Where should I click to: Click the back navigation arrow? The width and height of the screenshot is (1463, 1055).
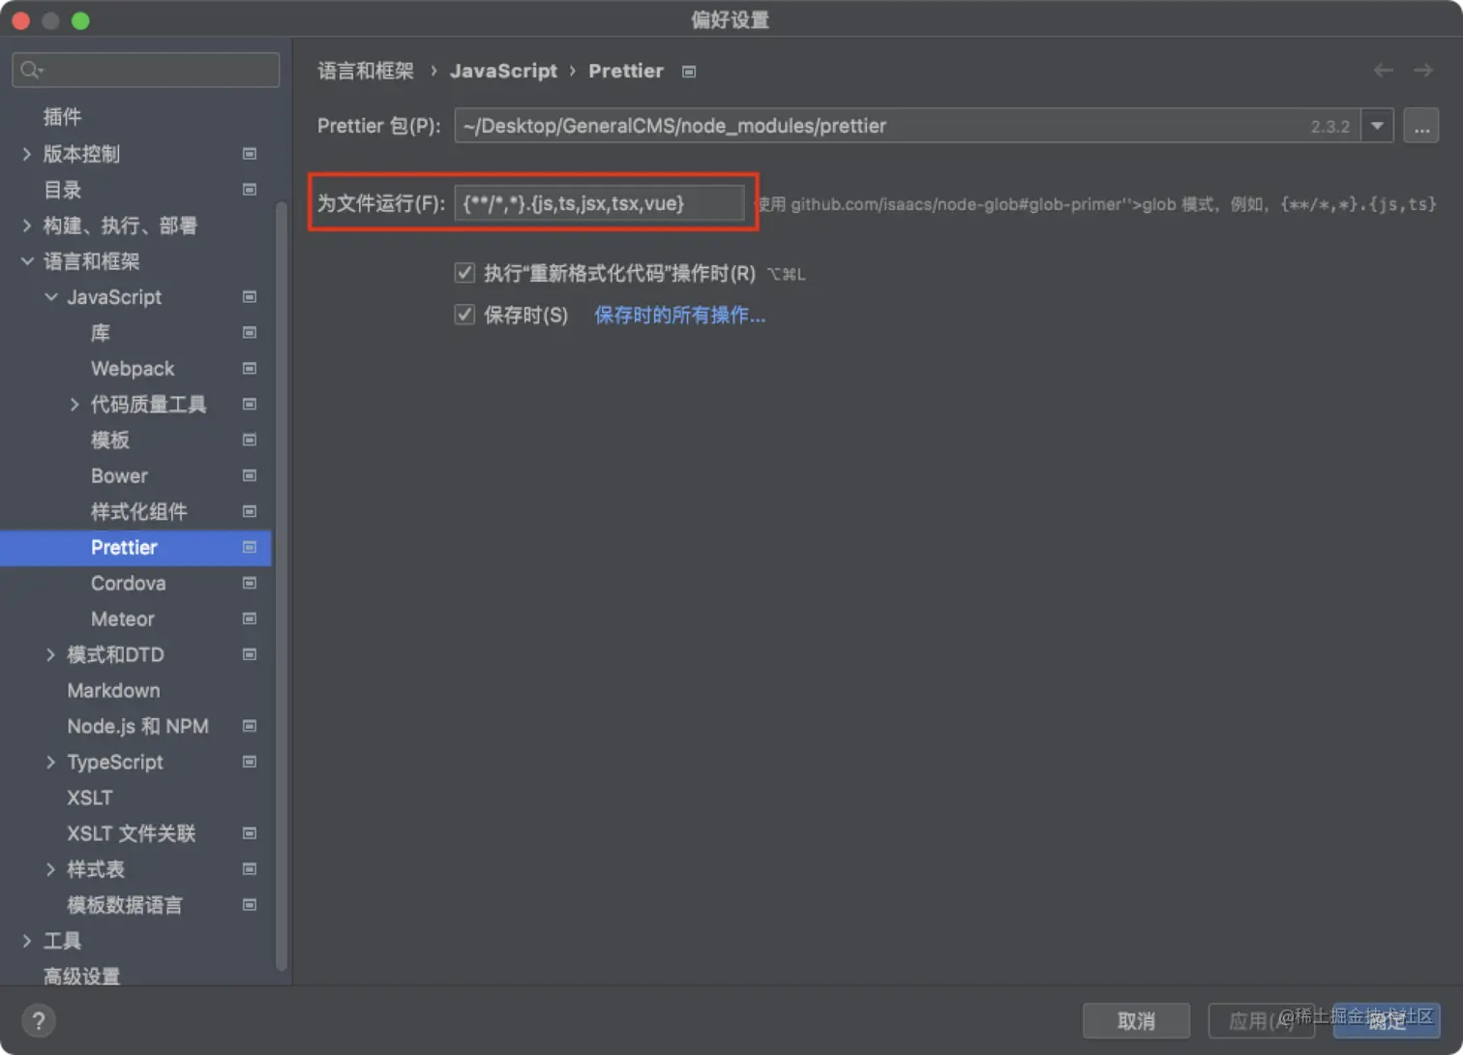pyautogui.click(x=1383, y=70)
